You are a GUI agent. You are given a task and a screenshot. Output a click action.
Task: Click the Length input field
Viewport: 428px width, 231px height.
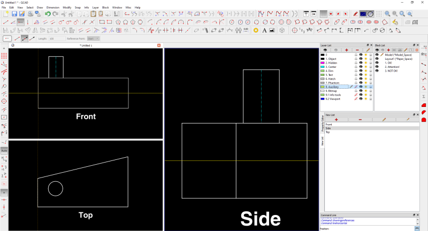click(57, 38)
